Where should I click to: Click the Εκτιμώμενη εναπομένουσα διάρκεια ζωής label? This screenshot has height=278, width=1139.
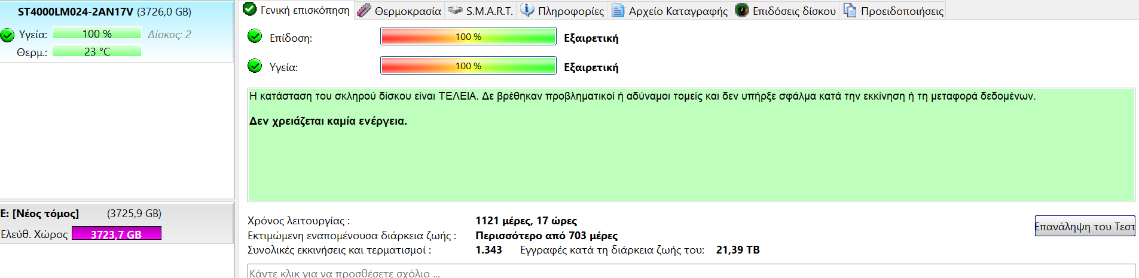pyautogui.click(x=352, y=236)
